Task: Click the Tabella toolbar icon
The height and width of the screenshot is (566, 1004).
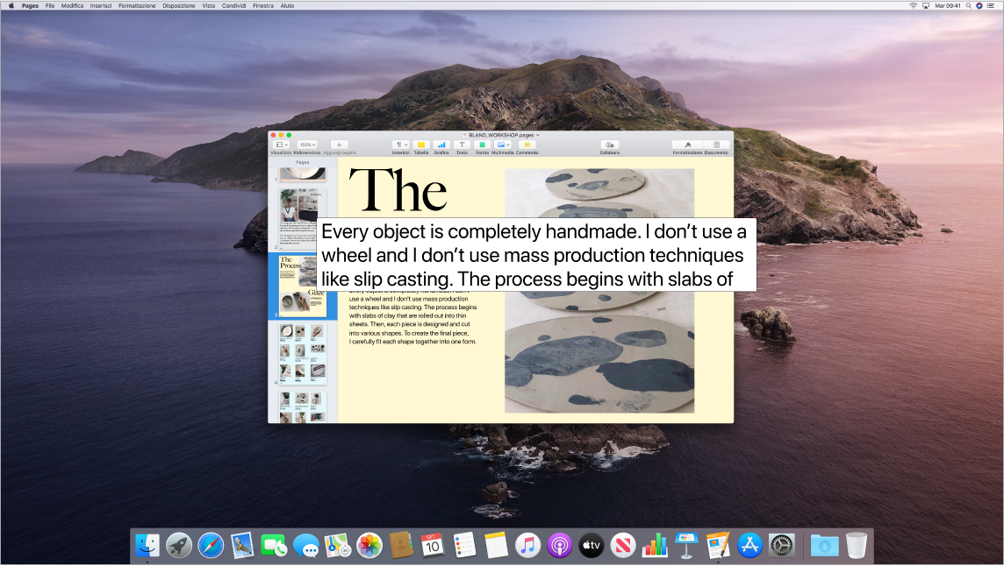Action: (x=420, y=145)
